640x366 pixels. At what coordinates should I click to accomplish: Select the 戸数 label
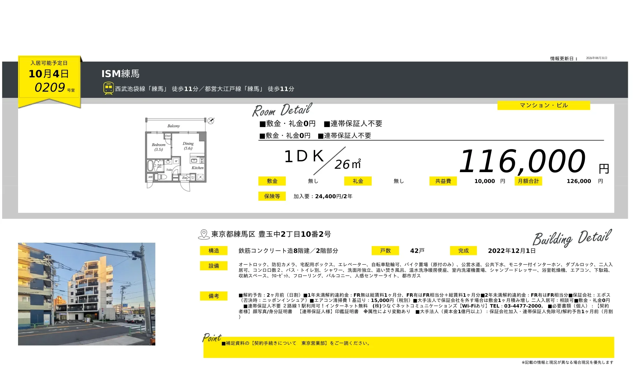tap(385, 251)
